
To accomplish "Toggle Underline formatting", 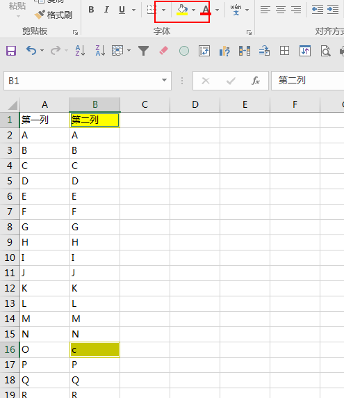I will (122, 10).
